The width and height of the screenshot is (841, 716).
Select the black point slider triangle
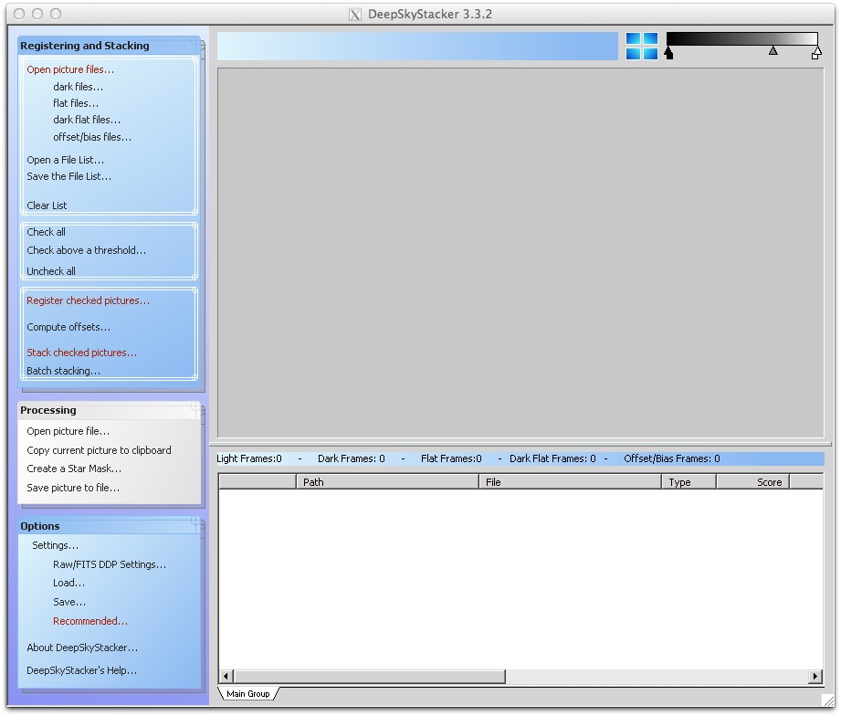point(668,53)
